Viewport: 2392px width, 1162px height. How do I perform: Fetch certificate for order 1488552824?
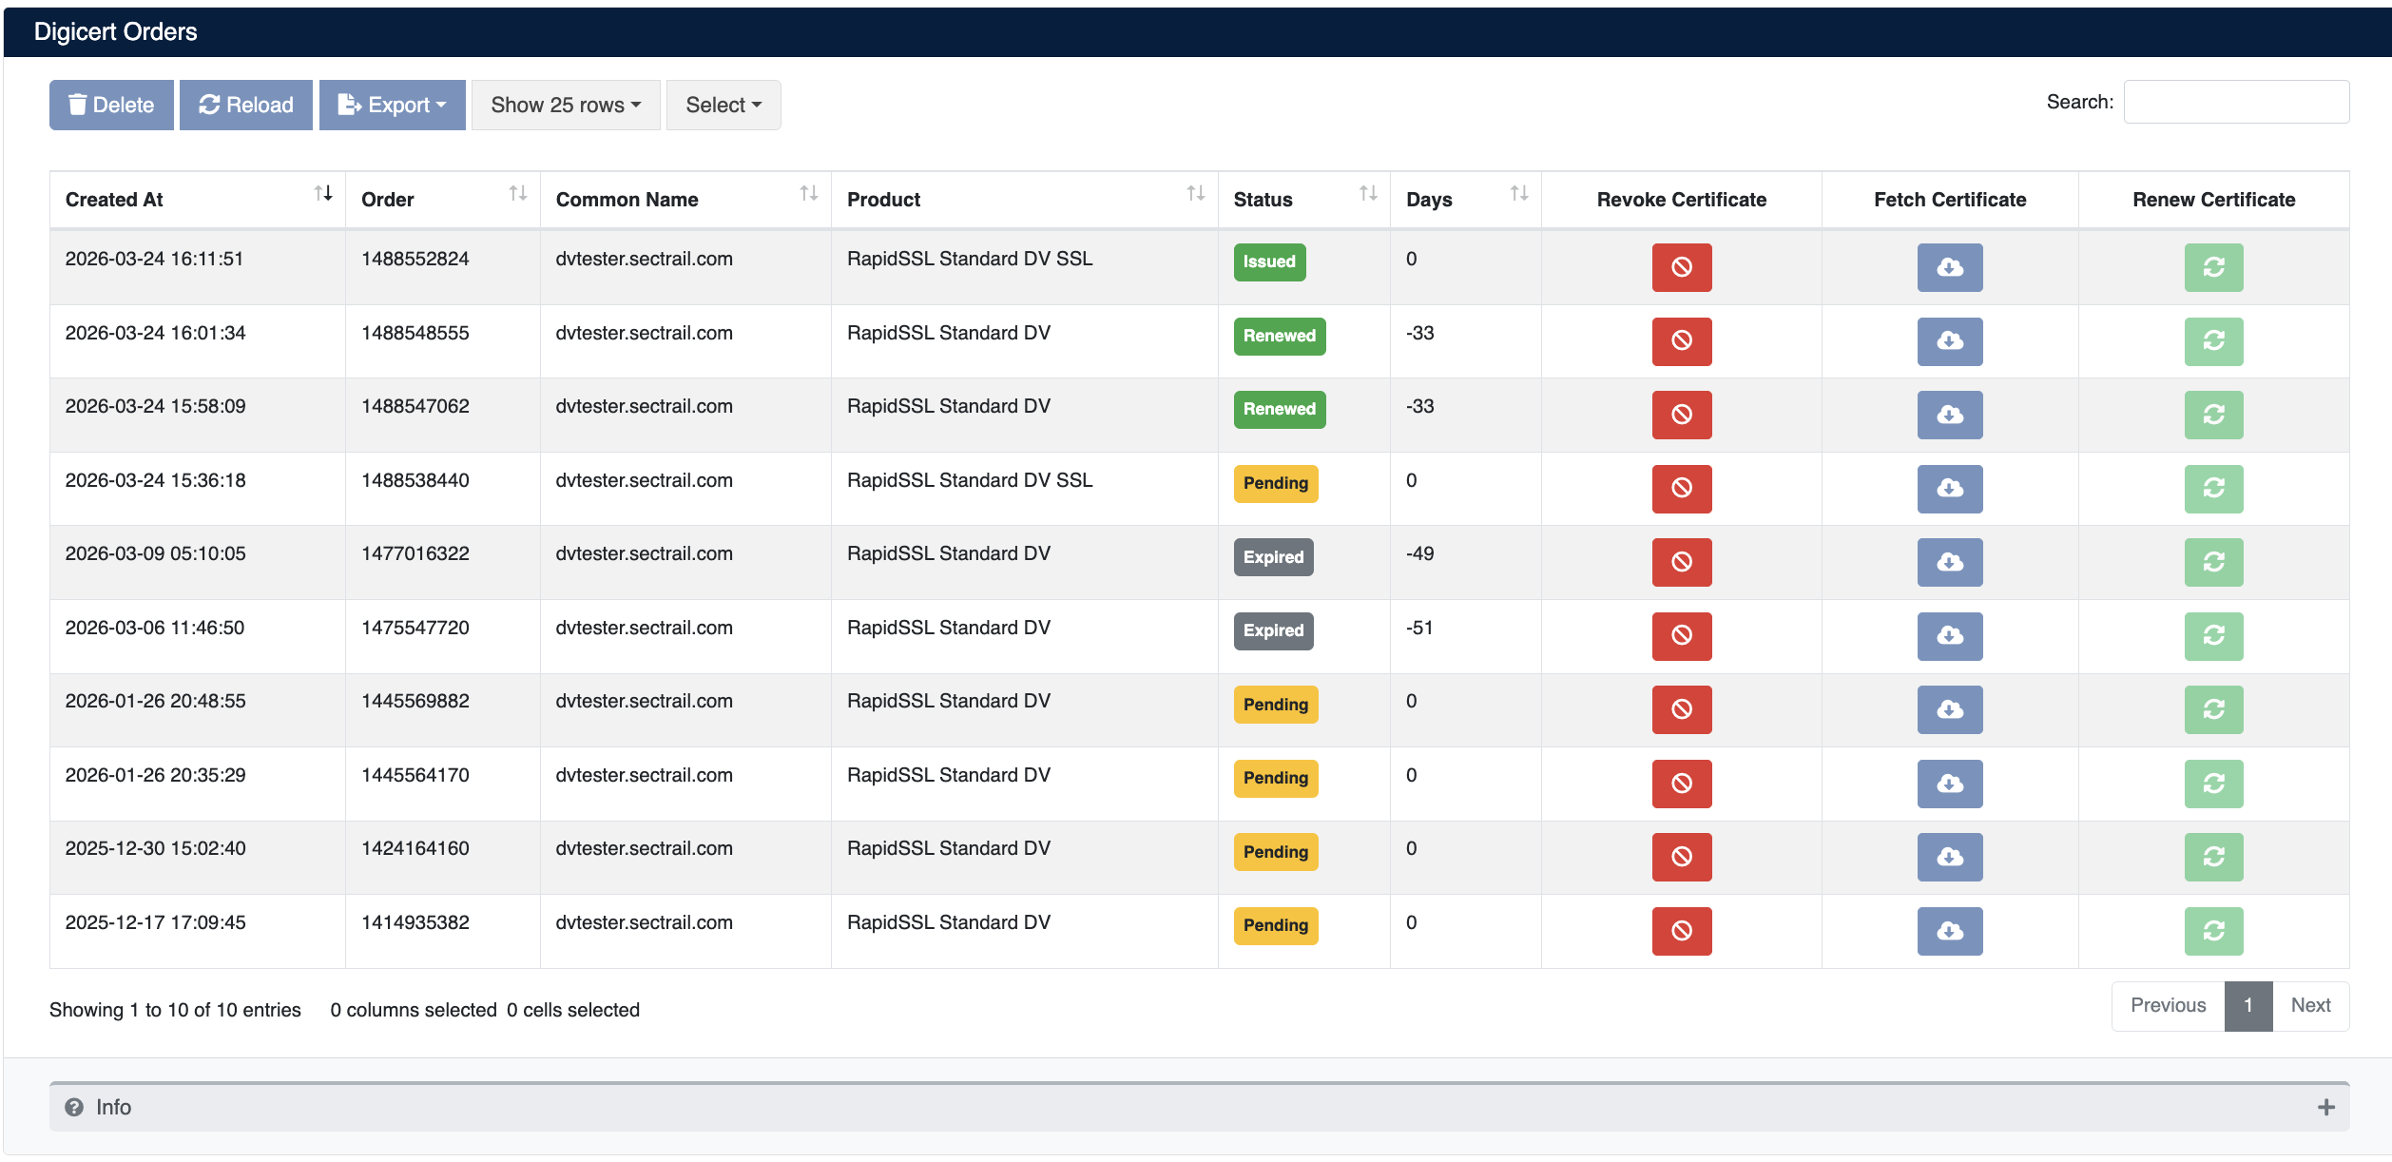1949,267
